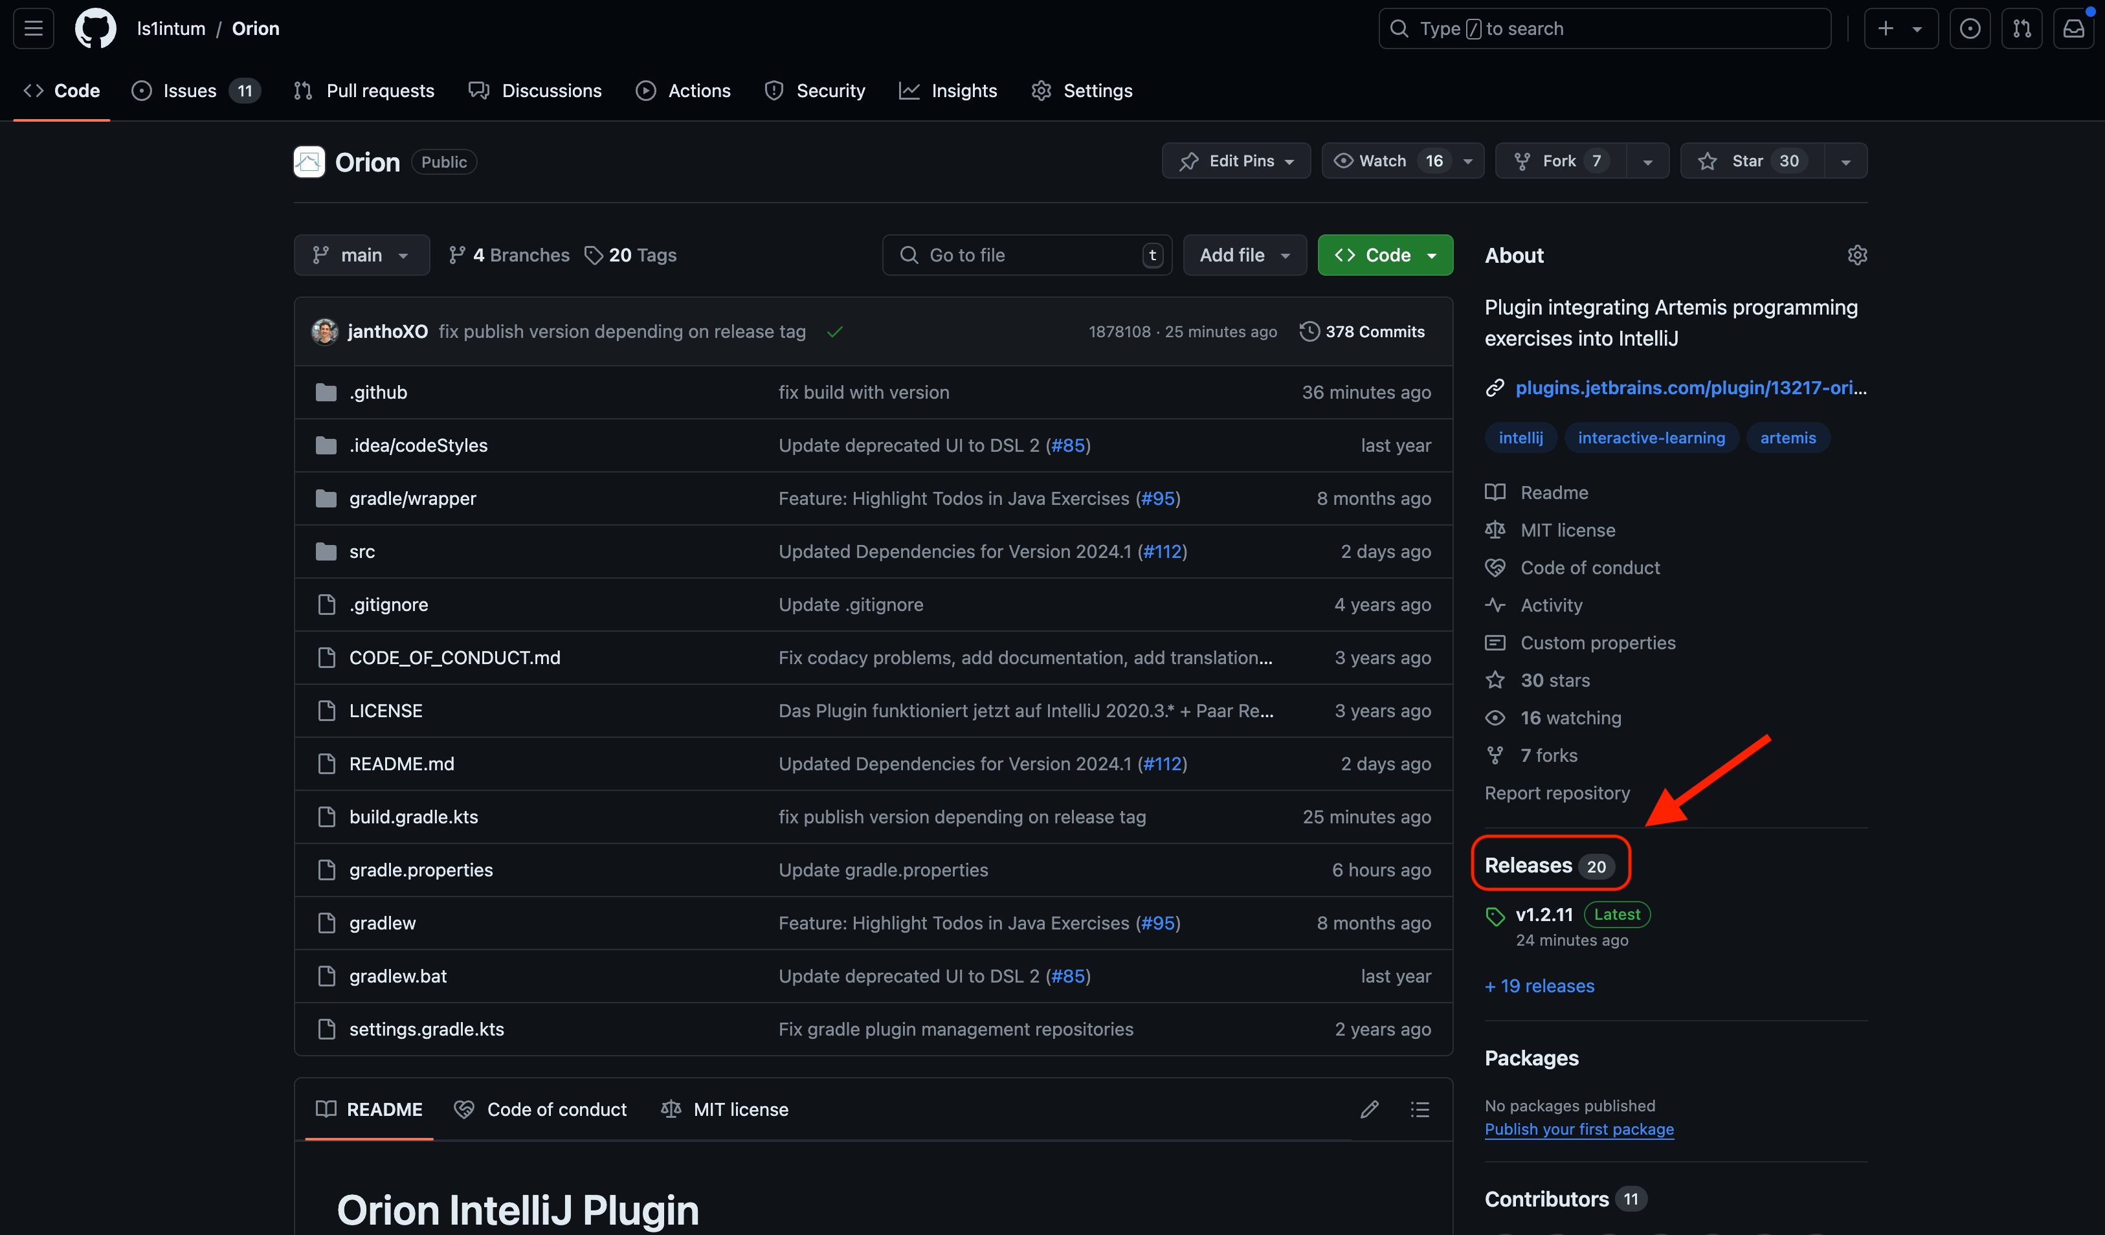Image resolution: width=2105 pixels, height=1235 pixels.
Task: Edit README with the pencil icon
Action: point(1369,1109)
